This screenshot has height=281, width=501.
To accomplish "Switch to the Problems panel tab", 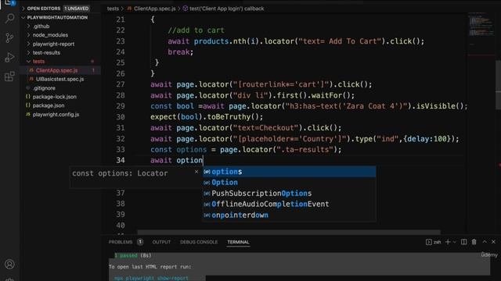I will coord(121,242).
